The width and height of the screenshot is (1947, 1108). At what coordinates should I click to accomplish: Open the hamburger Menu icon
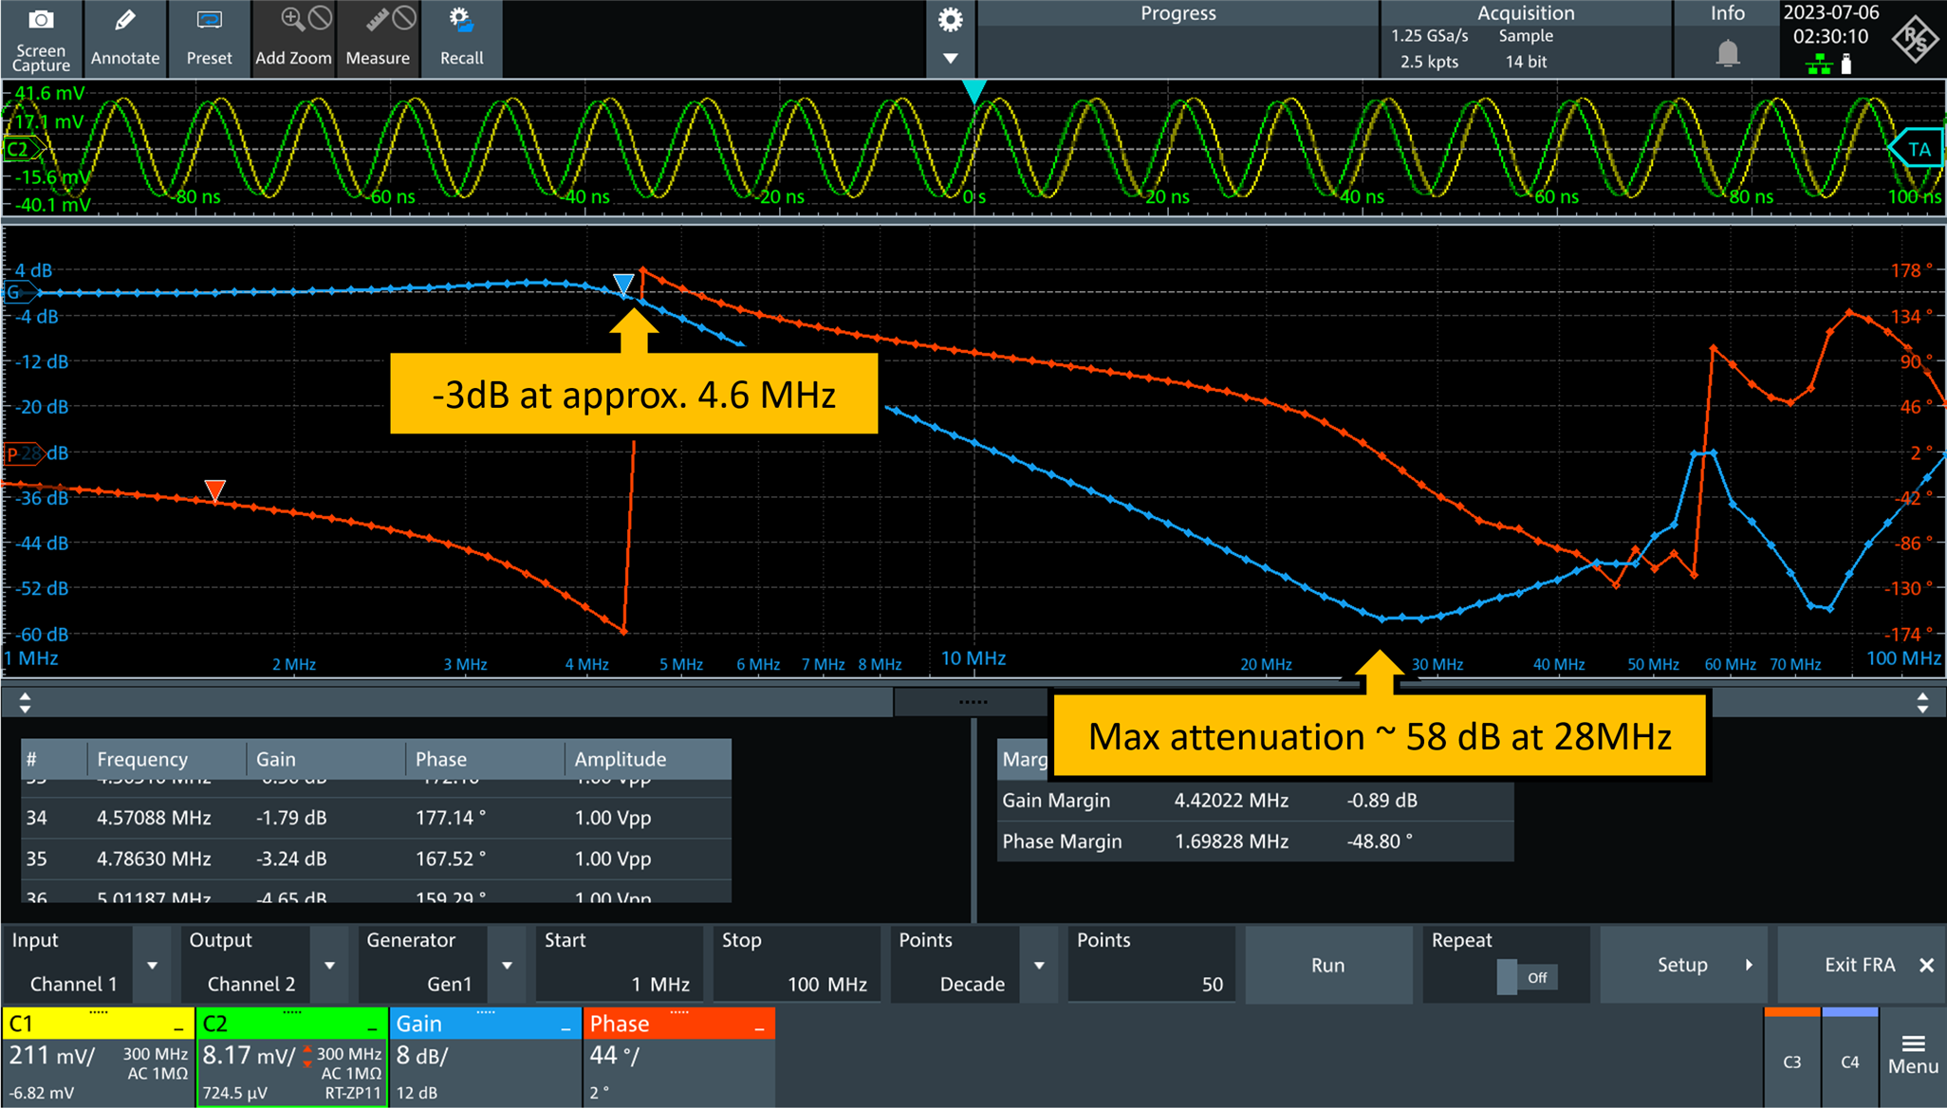coord(1913,1045)
